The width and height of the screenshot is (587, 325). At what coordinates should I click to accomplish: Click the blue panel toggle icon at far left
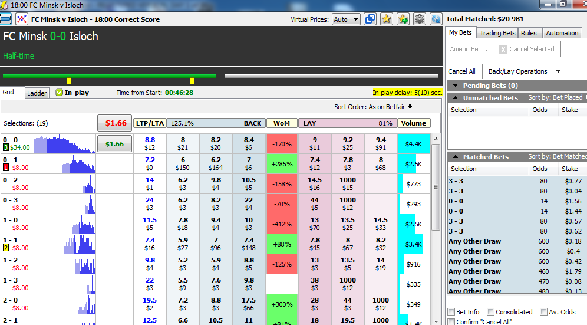pos(6,19)
